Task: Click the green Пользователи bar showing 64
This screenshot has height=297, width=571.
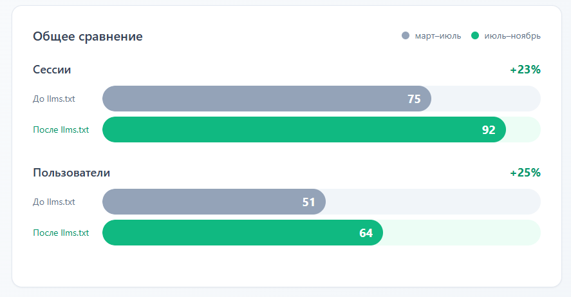Action: (232, 233)
